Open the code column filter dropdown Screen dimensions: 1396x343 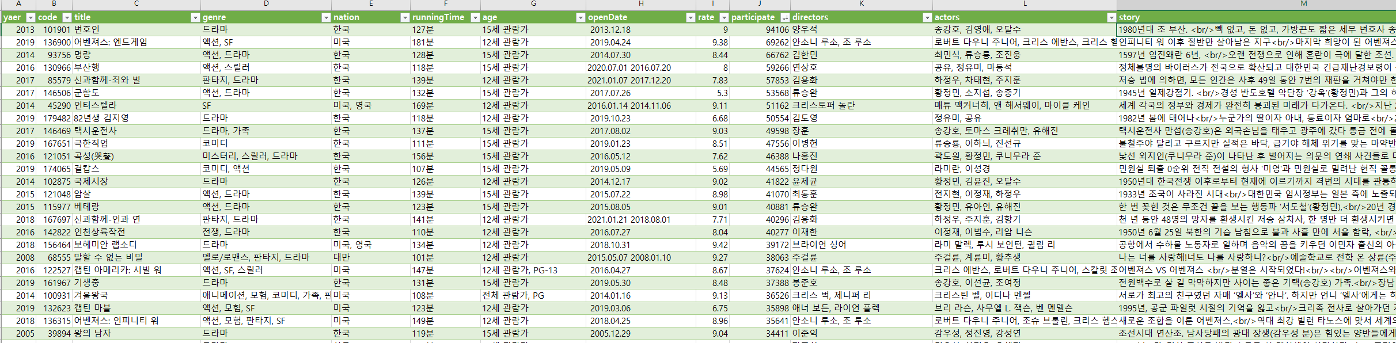point(67,17)
